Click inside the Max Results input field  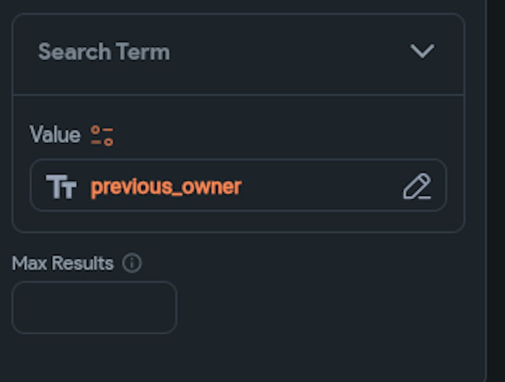[x=94, y=307]
